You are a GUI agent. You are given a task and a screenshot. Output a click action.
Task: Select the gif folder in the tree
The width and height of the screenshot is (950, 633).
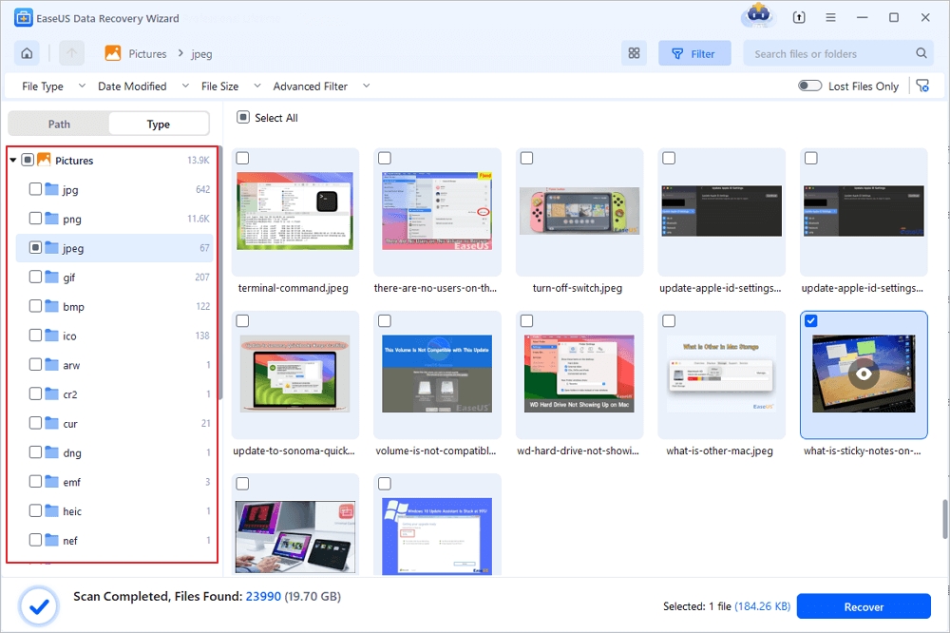click(70, 278)
